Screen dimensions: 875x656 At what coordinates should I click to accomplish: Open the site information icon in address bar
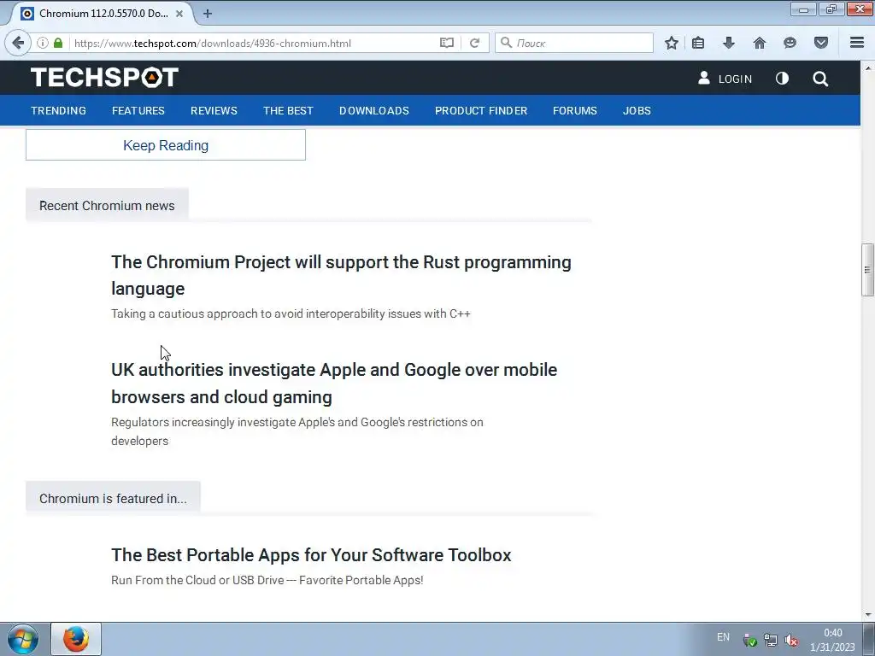(x=43, y=43)
